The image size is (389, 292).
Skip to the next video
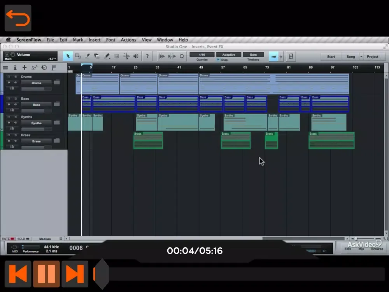(x=75, y=274)
